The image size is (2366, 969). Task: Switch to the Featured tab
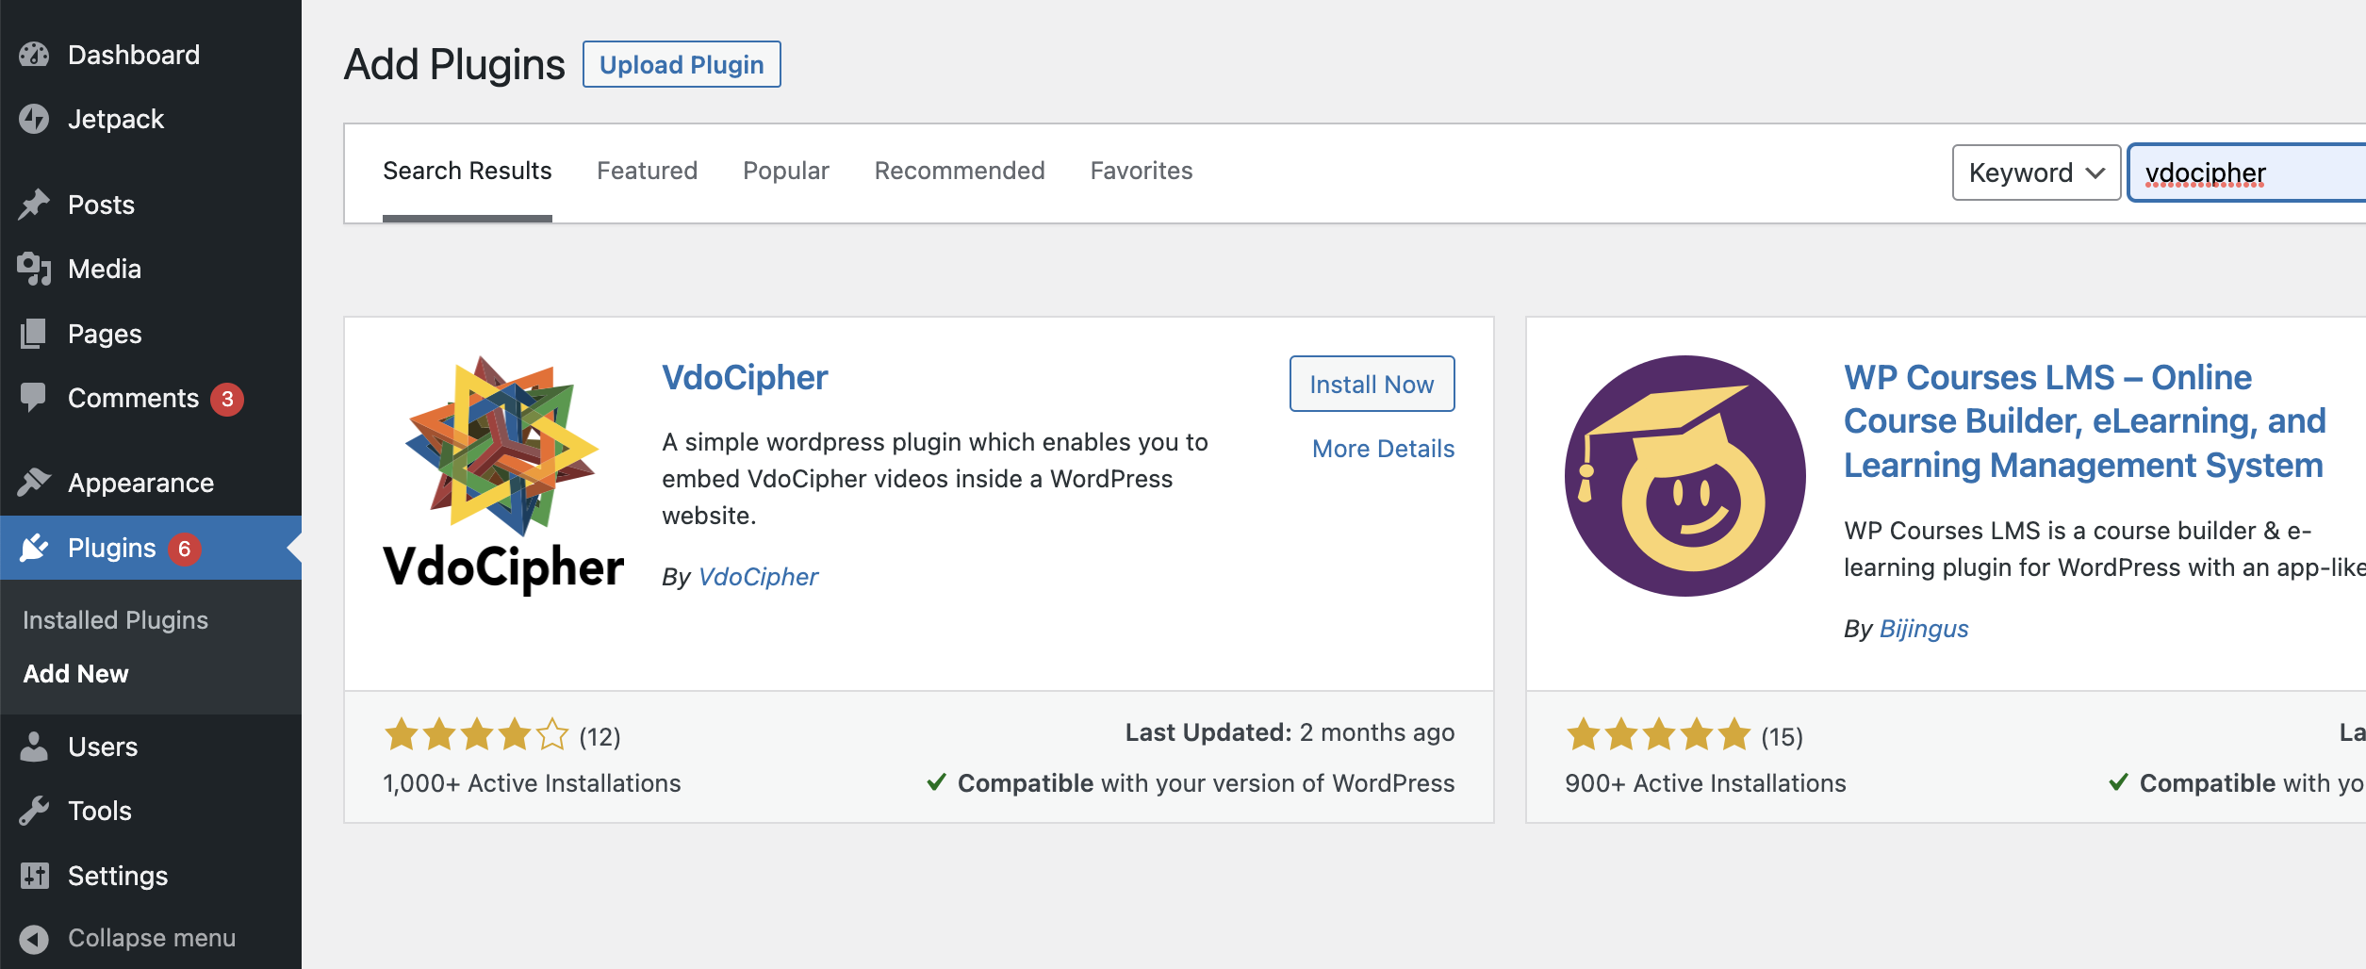647,171
